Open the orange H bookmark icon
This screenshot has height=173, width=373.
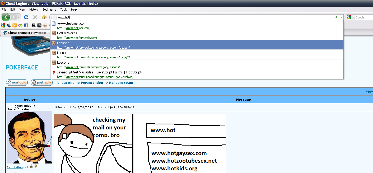[15, 25]
